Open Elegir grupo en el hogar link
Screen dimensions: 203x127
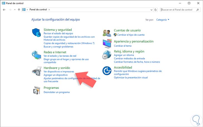66,61
